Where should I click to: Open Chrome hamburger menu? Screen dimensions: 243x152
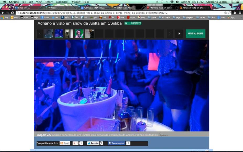pos(240,13)
